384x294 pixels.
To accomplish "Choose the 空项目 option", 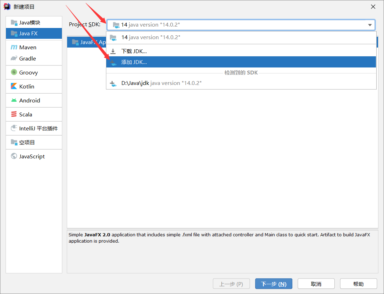I will pos(34,142).
